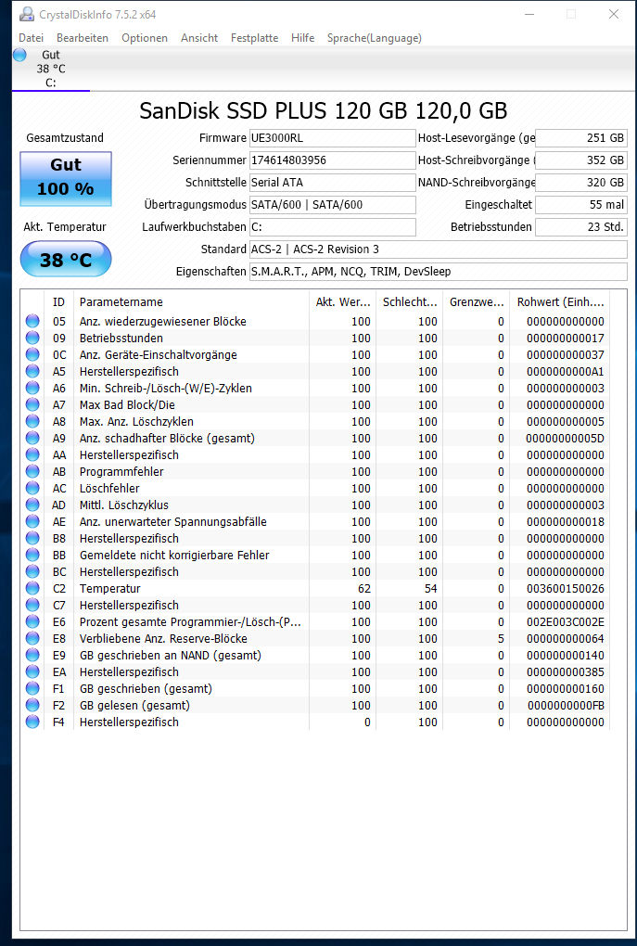Click status orb of row BB
This screenshot has width=637, height=946.
(x=32, y=555)
